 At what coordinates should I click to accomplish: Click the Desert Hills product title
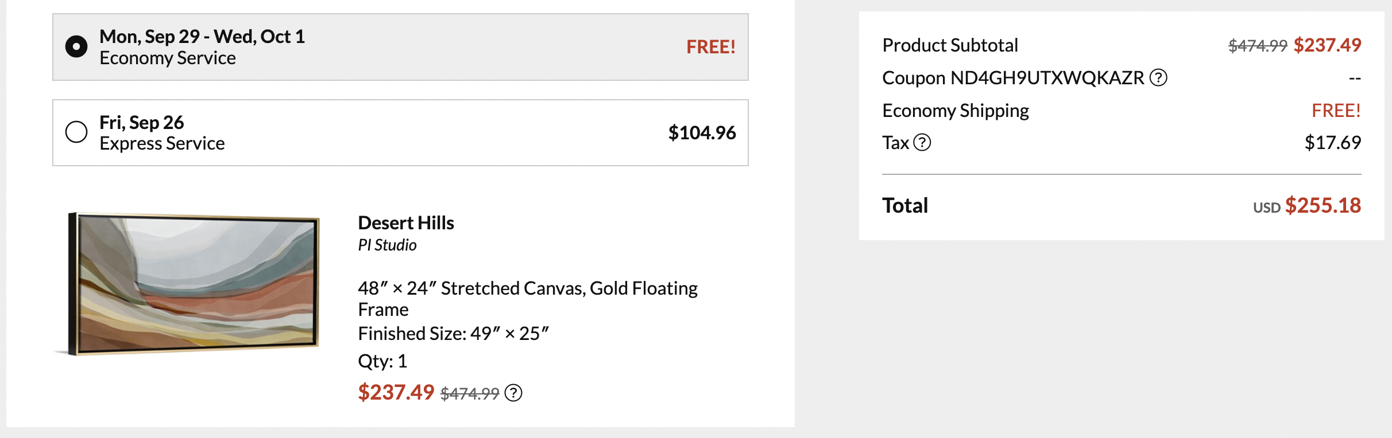[405, 222]
